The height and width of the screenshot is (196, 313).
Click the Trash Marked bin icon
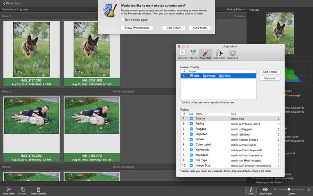(38, 189)
